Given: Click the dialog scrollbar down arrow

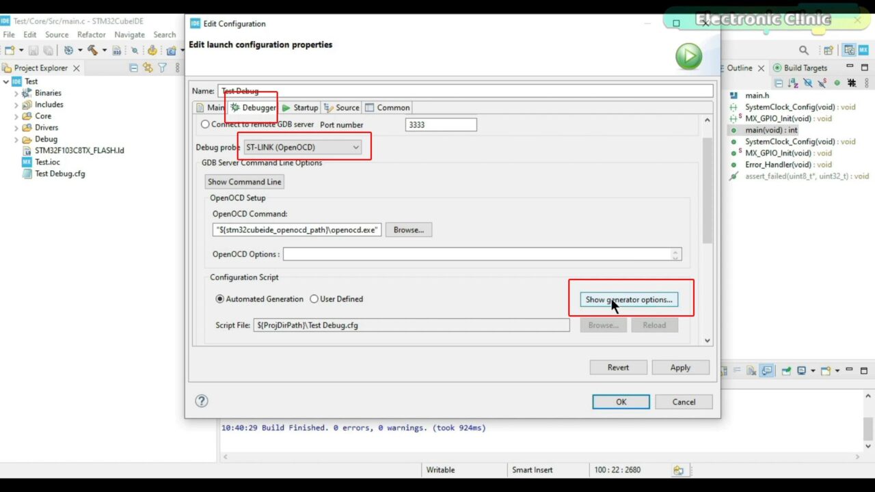Looking at the screenshot, I should coord(708,340).
